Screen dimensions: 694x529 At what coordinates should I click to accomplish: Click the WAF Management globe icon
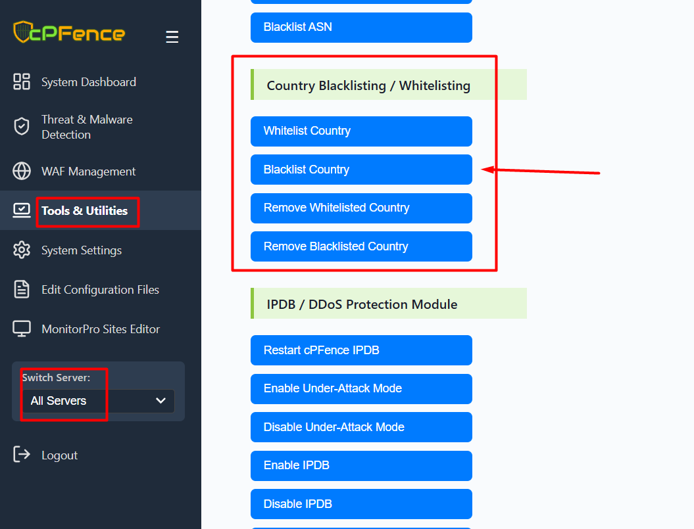[x=22, y=171]
